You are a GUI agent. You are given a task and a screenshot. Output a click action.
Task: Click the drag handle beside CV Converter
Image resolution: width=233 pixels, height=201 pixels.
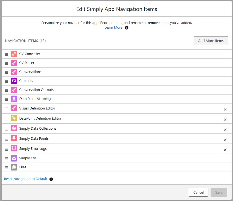(x=6, y=54)
